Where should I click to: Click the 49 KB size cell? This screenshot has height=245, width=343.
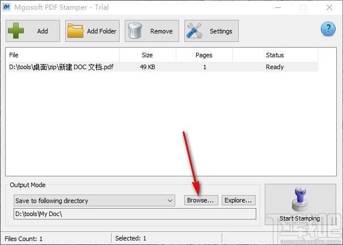click(x=147, y=67)
